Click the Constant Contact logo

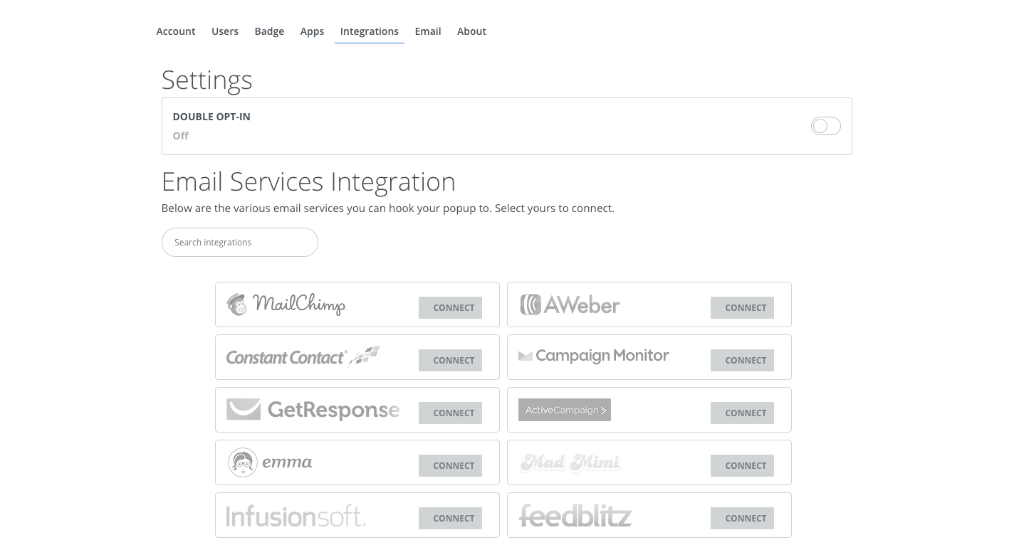coord(303,356)
